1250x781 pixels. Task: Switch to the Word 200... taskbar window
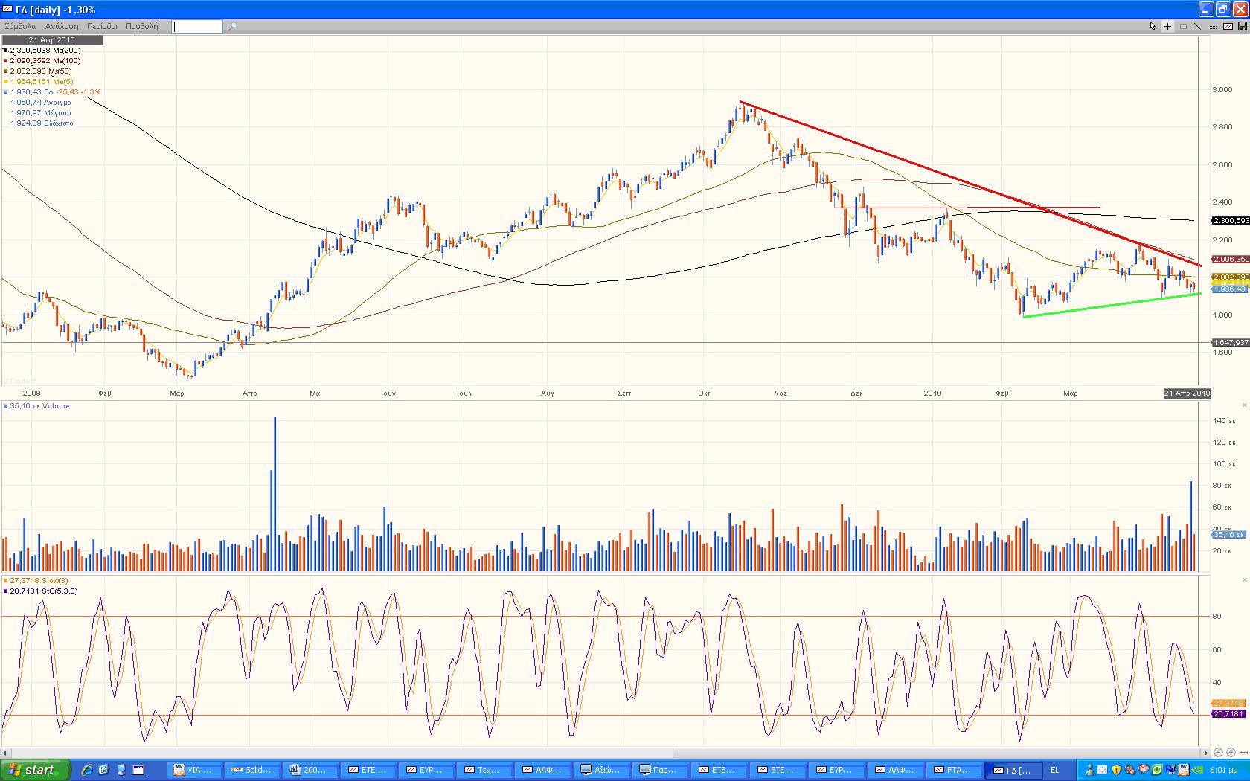point(311,770)
